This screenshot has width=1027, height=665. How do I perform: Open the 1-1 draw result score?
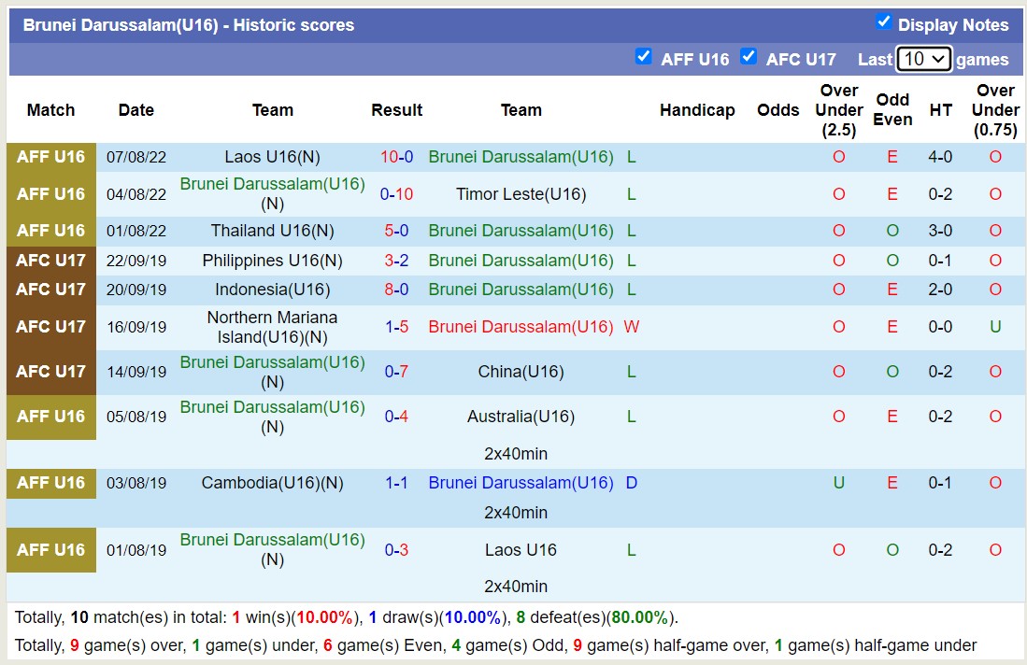[x=396, y=483]
